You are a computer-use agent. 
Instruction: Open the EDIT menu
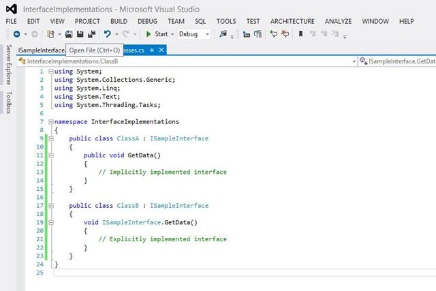33,21
